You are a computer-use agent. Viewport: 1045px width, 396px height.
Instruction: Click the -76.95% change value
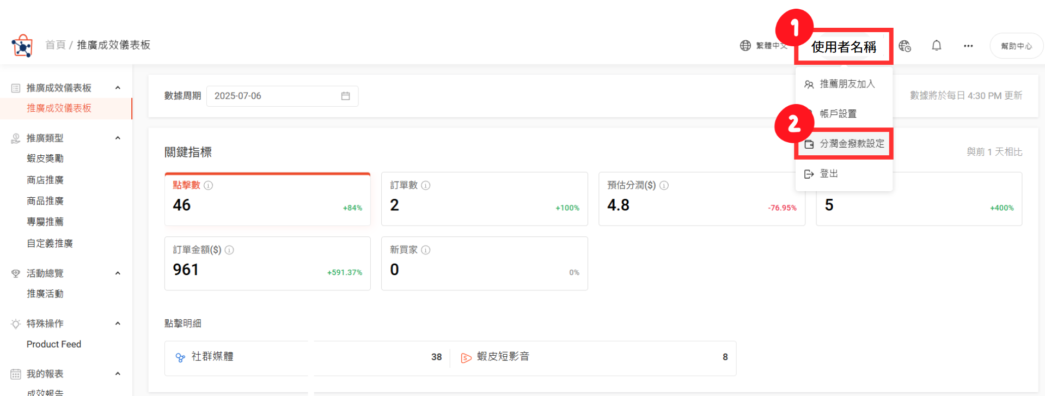(782, 208)
